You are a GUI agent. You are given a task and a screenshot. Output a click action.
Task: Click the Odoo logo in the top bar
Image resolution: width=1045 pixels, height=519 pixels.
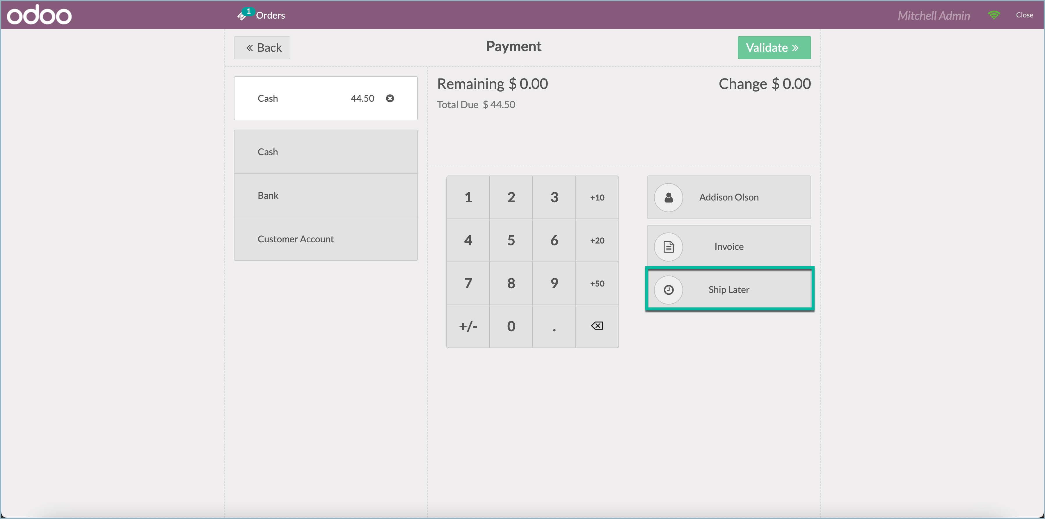[39, 15]
